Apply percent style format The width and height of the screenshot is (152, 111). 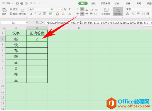click(x=134, y=14)
